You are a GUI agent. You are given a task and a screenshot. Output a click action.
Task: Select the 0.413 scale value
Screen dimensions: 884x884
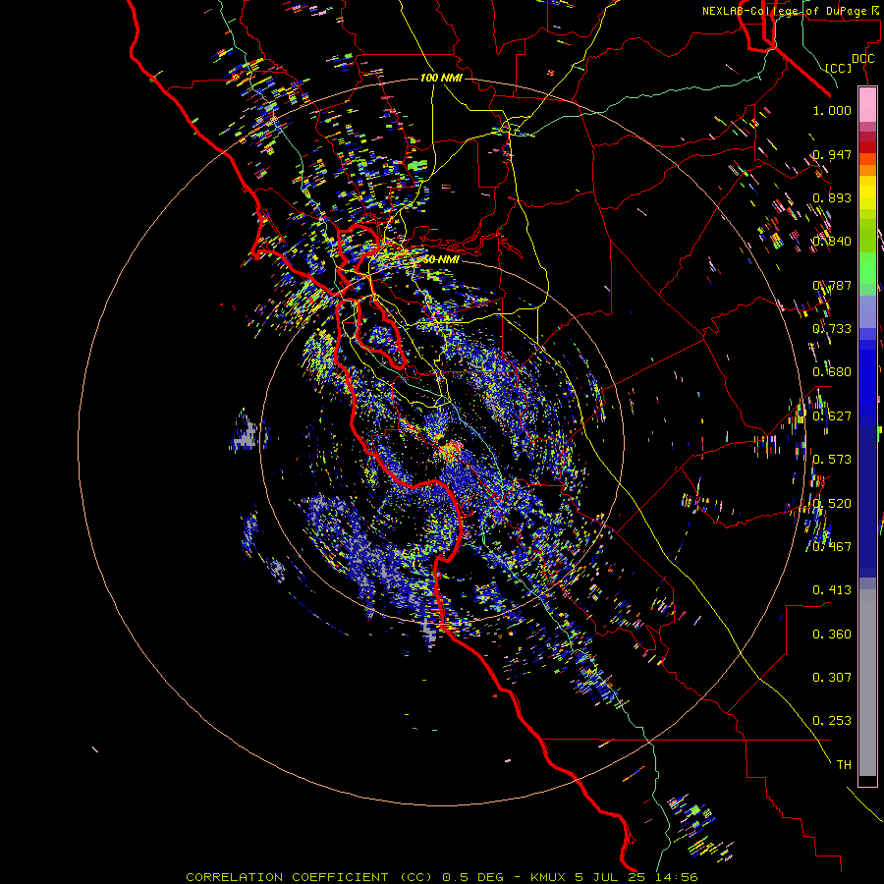click(832, 590)
